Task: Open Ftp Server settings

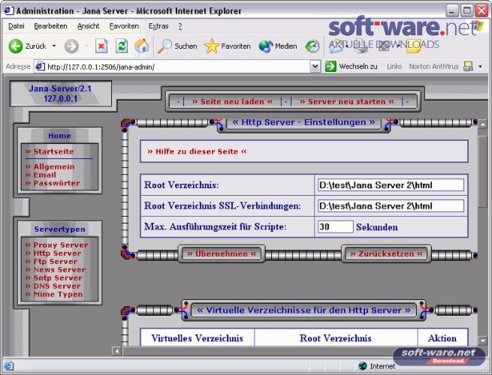Action: [51, 261]
